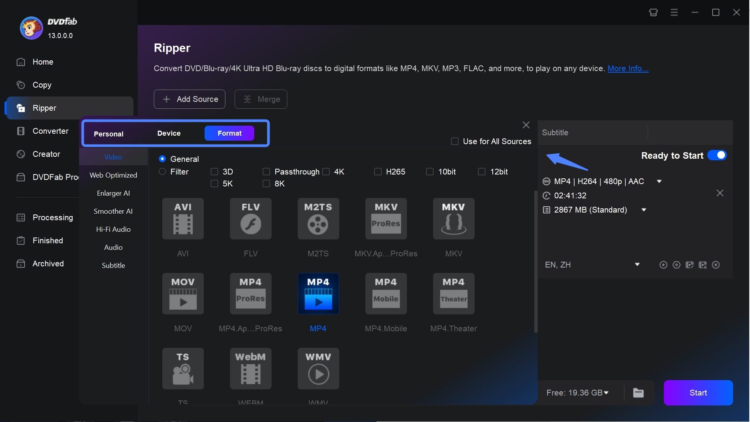Click the output folder icon
Viewport: 750px width, 422px height.
click(639, 392)
